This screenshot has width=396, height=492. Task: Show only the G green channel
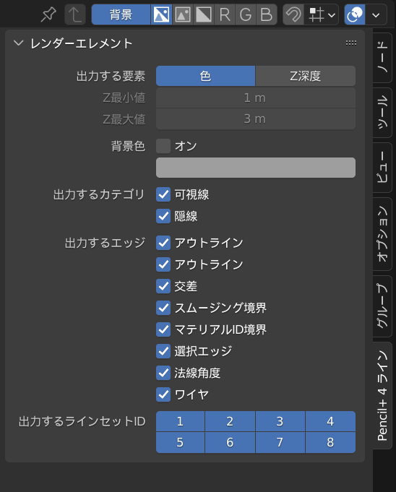click(246, 14)
